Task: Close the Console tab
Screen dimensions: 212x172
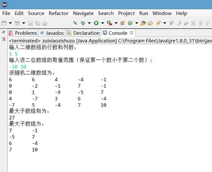Action: [132, 33]
